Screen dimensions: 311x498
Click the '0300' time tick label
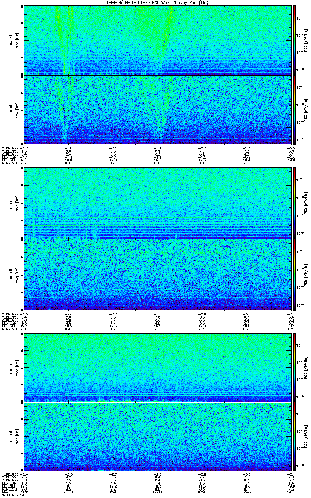point(158,492)
